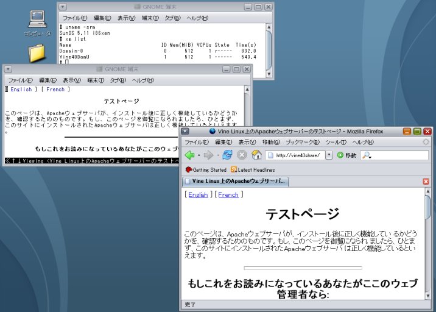Viewport: 436px width, 312px height.
Task: Click the page icon in the URL bar
Action: 270,155
